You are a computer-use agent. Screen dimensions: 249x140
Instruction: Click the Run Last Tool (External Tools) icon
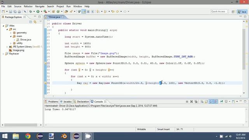coord(45,11)
